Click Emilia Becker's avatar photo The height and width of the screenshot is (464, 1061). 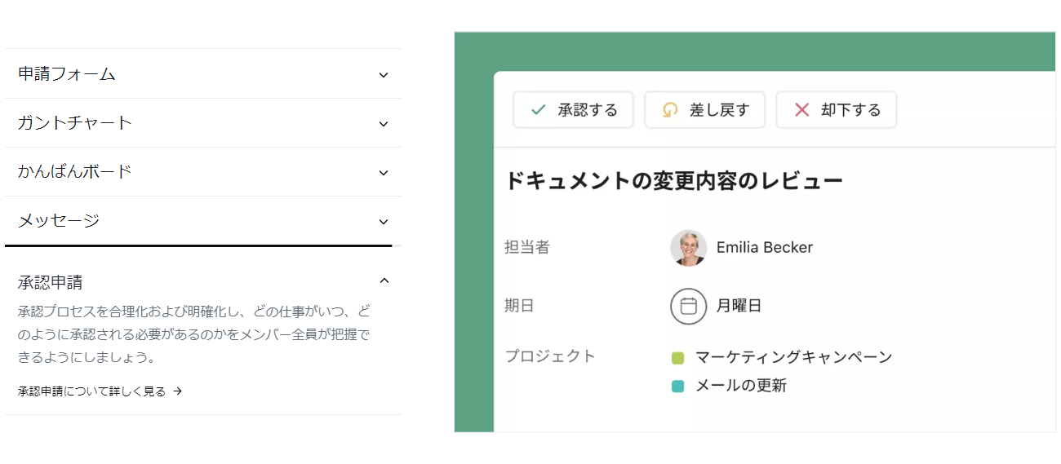coord(688,248)
